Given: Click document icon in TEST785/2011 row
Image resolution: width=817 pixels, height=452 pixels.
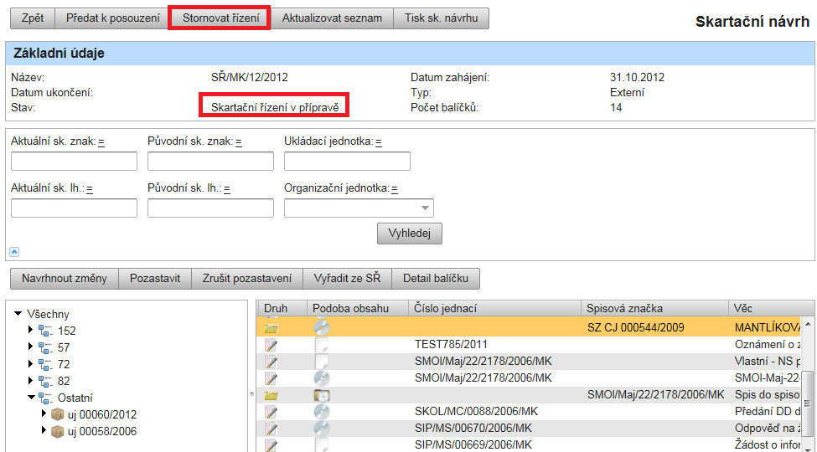Looking at the screenshot, I should coord(271,345).
